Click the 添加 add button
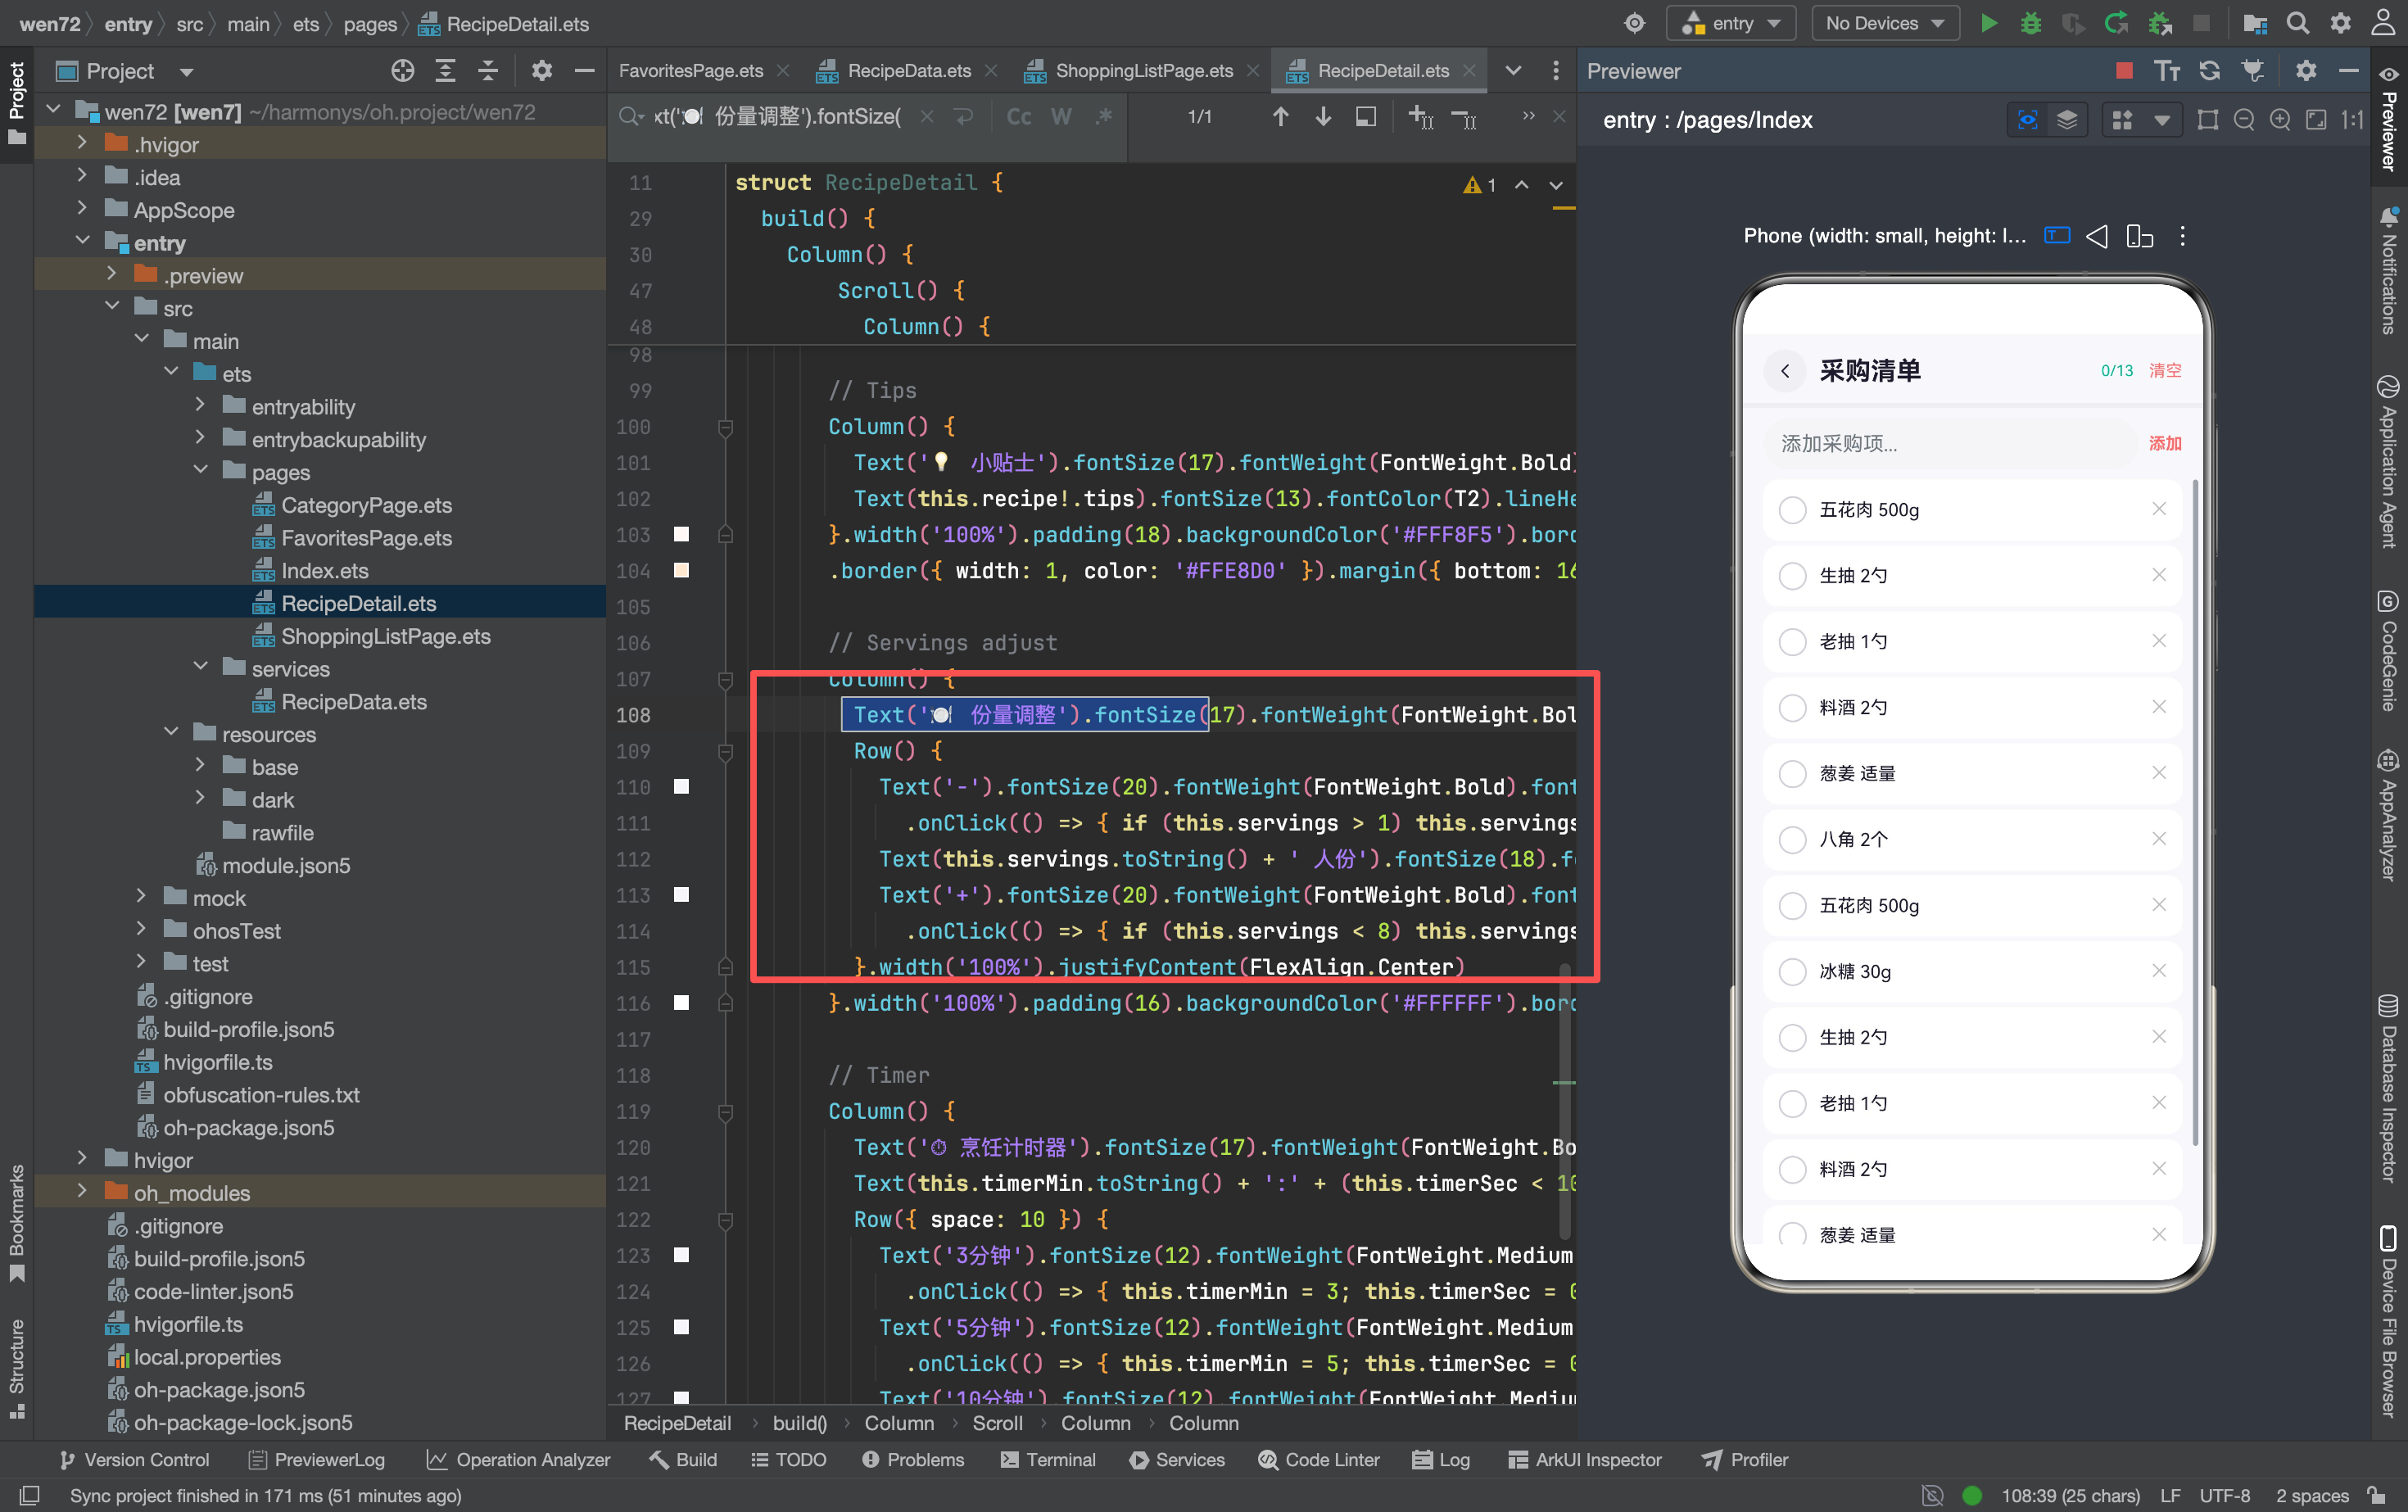 [x=2165, y=443]
